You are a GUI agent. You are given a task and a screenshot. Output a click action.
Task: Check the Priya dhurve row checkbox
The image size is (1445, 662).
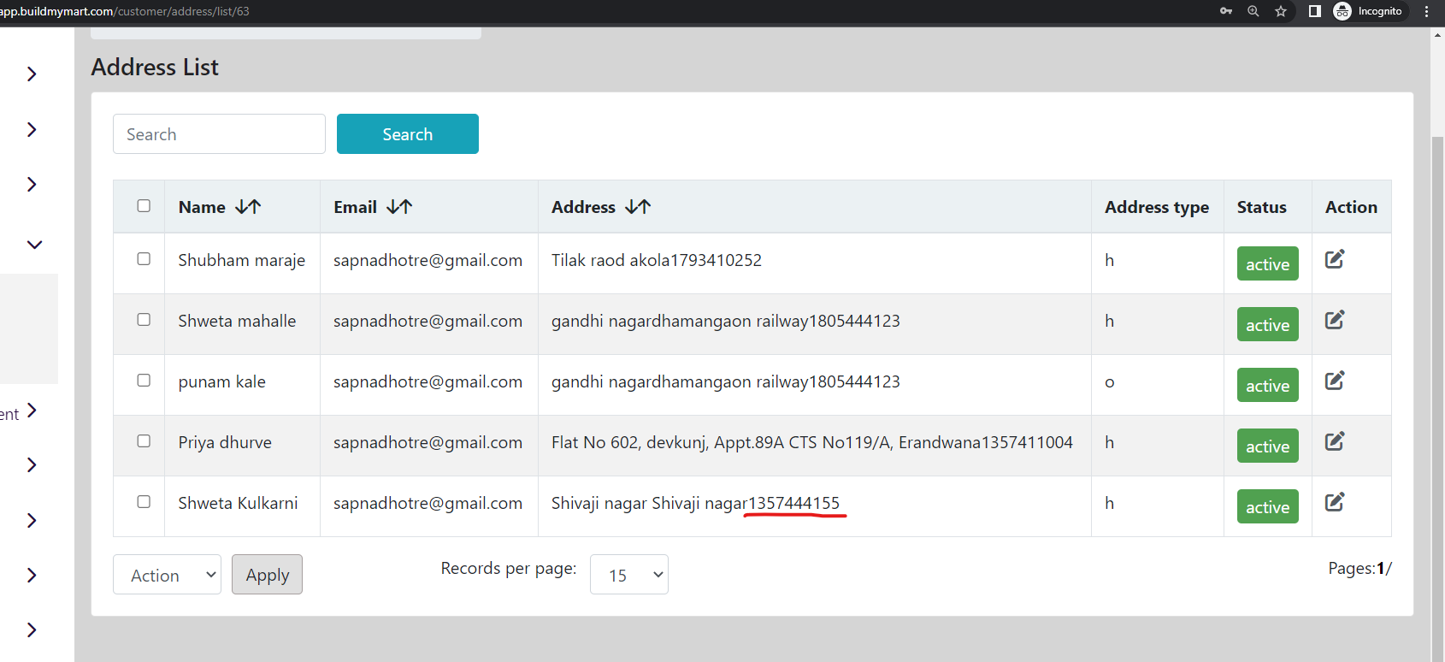(144, 440)
